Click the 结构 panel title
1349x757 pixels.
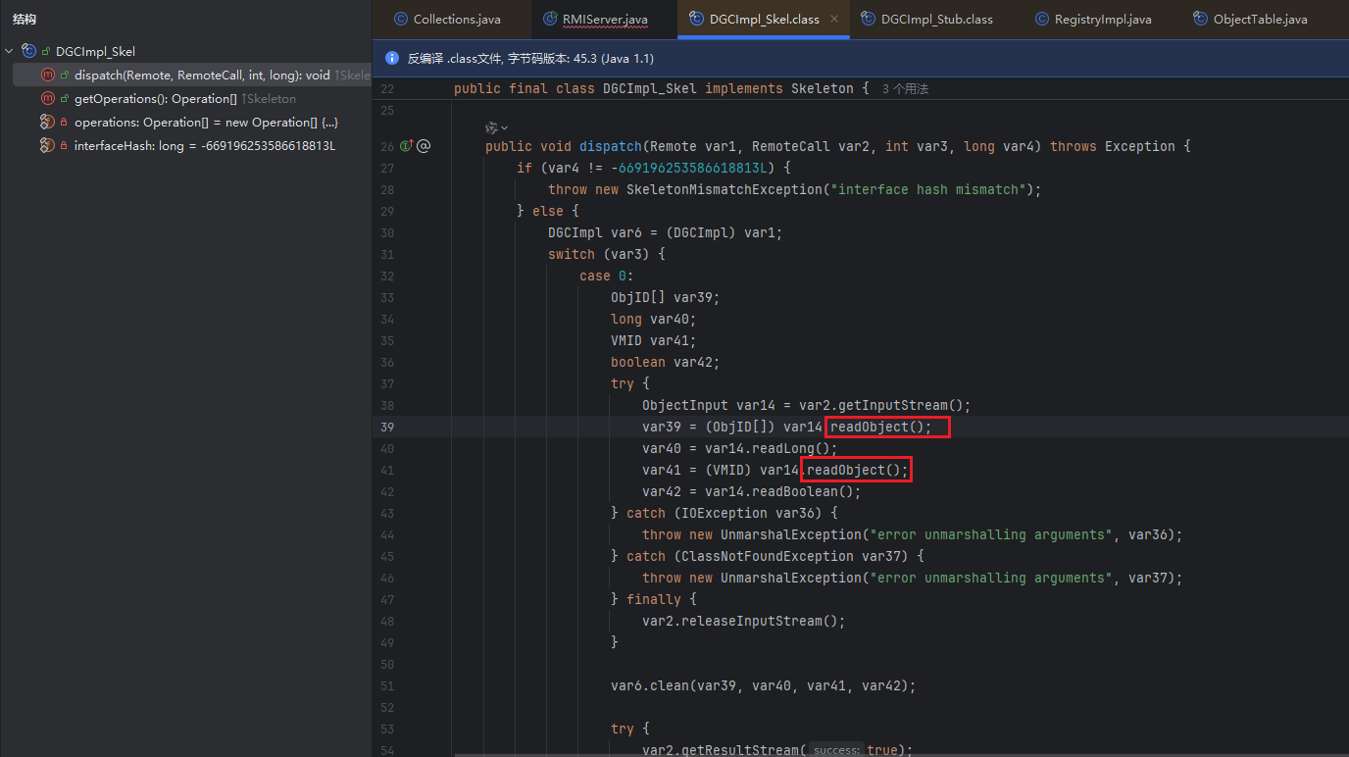[x=25, y=20]
